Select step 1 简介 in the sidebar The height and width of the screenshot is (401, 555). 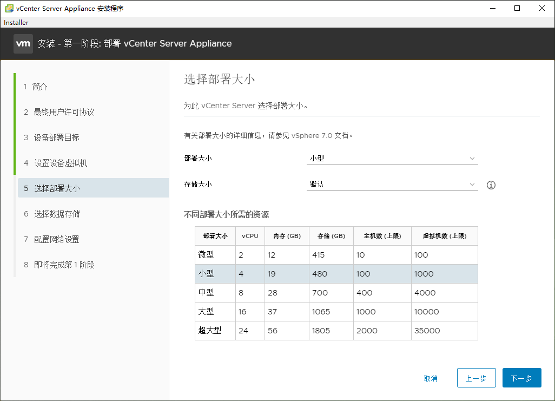point(37,86)
